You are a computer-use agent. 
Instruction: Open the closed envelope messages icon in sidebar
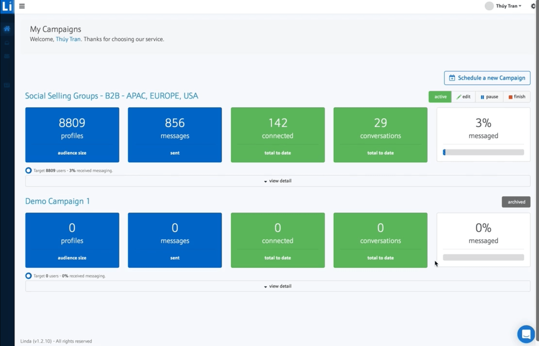click(x=7, y=56)
